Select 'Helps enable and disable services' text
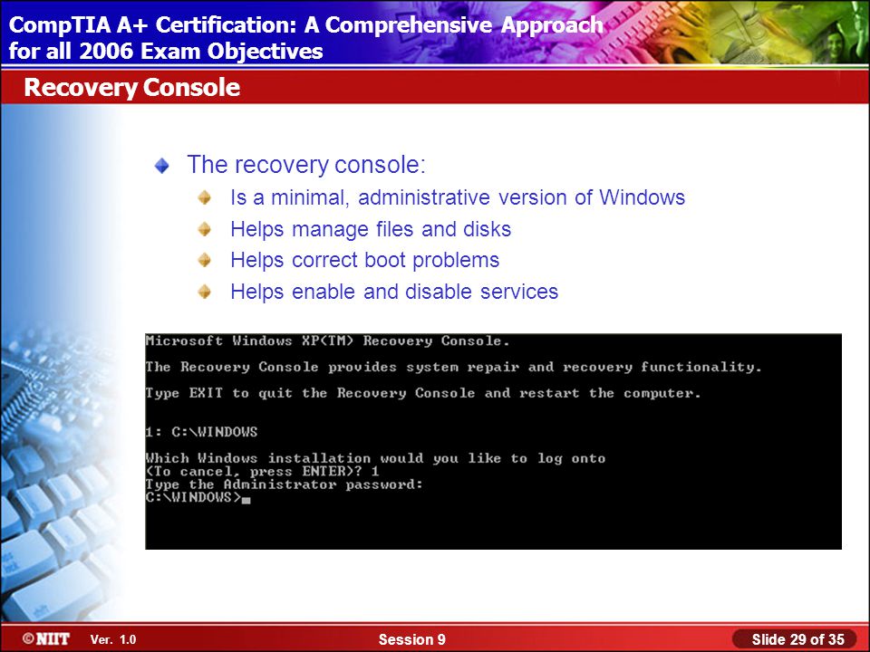This screenshot has width=870, height=652. (x=394, y=292)
